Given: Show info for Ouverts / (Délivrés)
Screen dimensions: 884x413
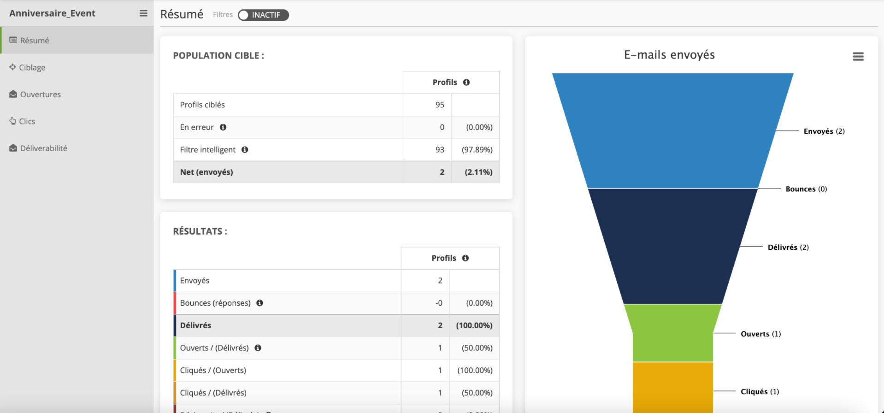Looking at the screenshot, I should tap(258, 348).
